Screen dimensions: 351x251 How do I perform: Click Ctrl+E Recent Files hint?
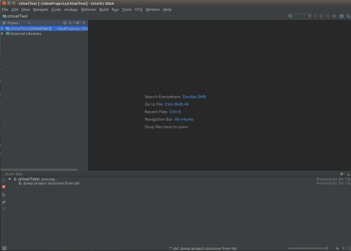pyautogui.click(x=175, y=112)
